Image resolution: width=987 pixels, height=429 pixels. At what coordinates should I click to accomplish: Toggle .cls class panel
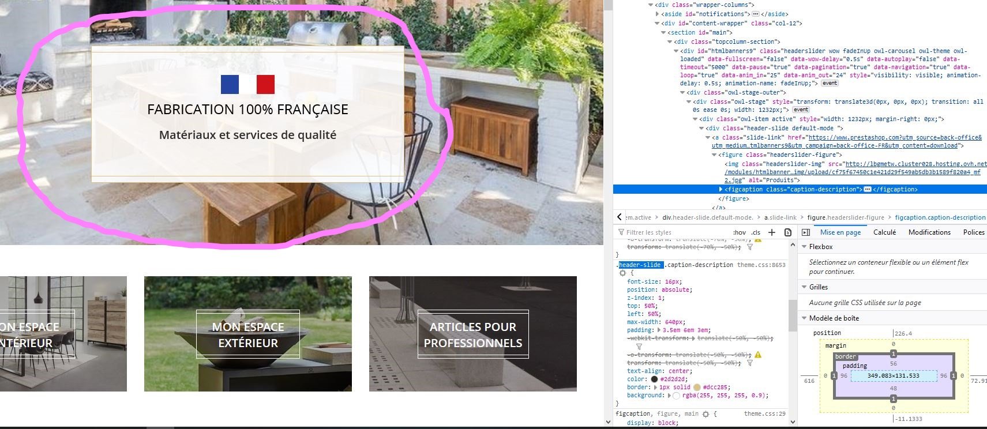click(x=756, y=232)
